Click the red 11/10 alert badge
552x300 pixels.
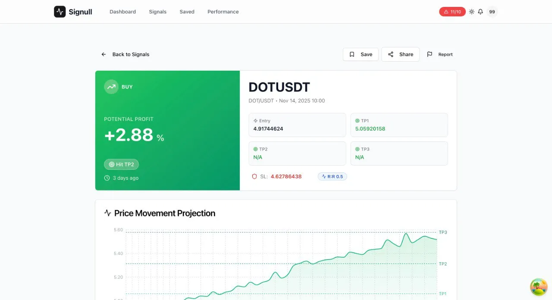point(452,12)
